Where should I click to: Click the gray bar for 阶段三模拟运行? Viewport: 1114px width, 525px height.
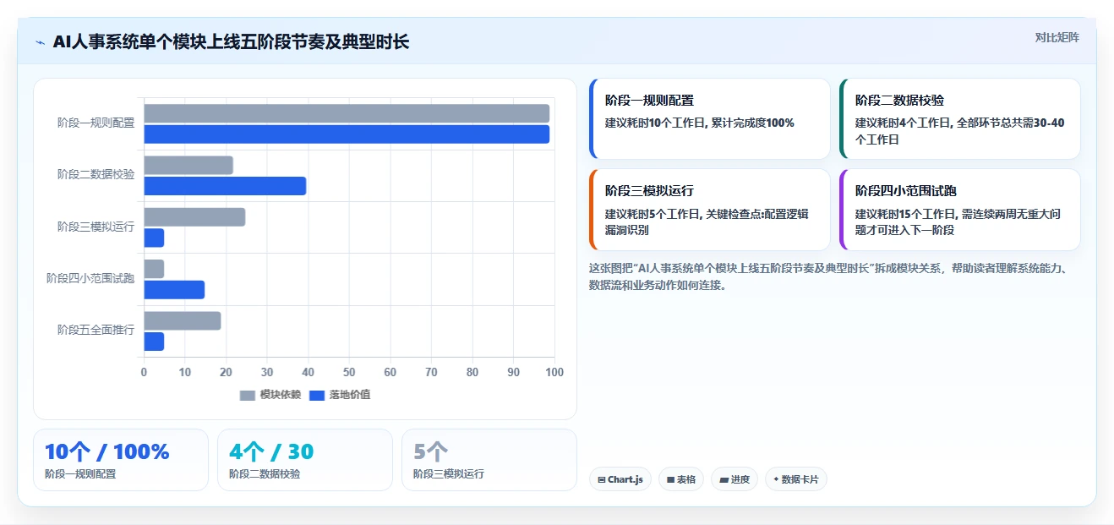(194, 217)
